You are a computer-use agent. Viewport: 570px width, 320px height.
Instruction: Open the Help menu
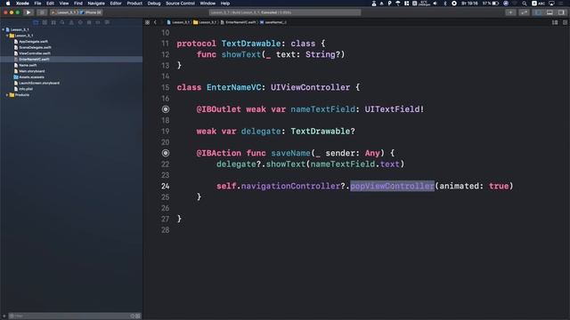225,4
